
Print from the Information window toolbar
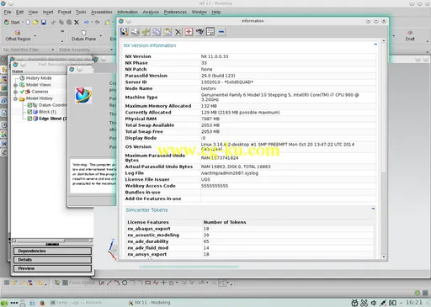point(135,32)
